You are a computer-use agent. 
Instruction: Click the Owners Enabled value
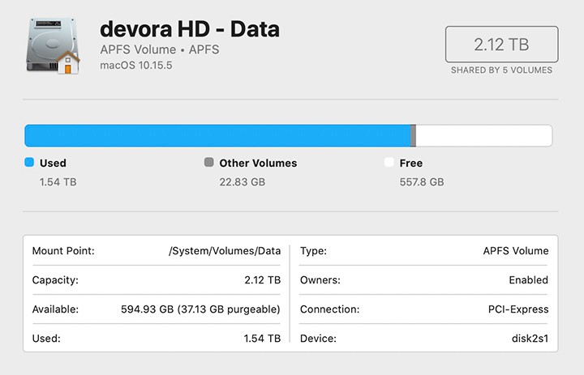point(528,280)
